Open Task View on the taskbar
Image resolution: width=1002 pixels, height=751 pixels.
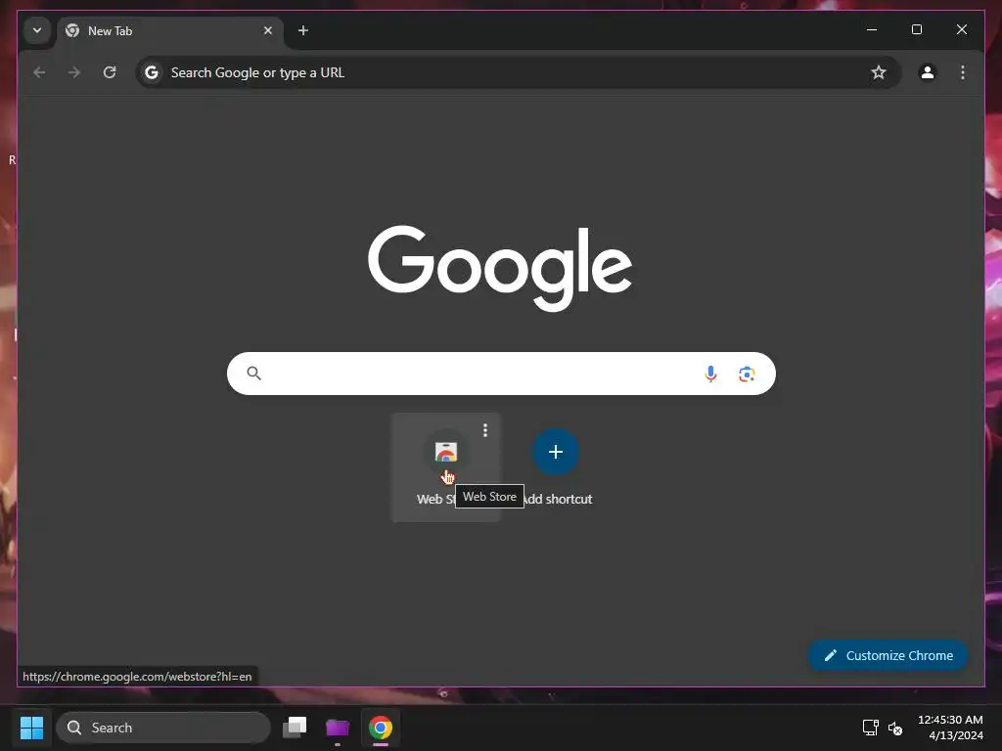295,728
